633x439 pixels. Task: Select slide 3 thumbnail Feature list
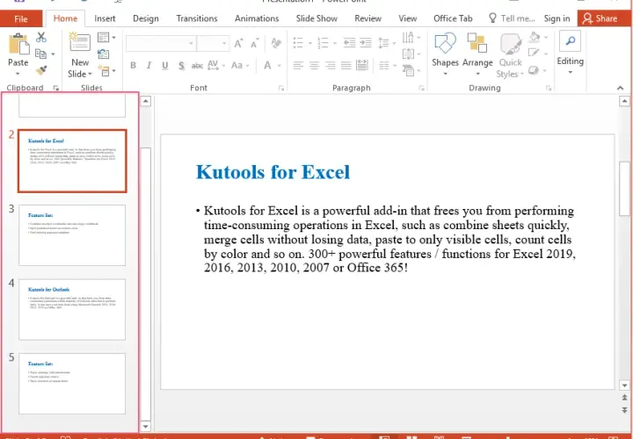click(72, 235)
